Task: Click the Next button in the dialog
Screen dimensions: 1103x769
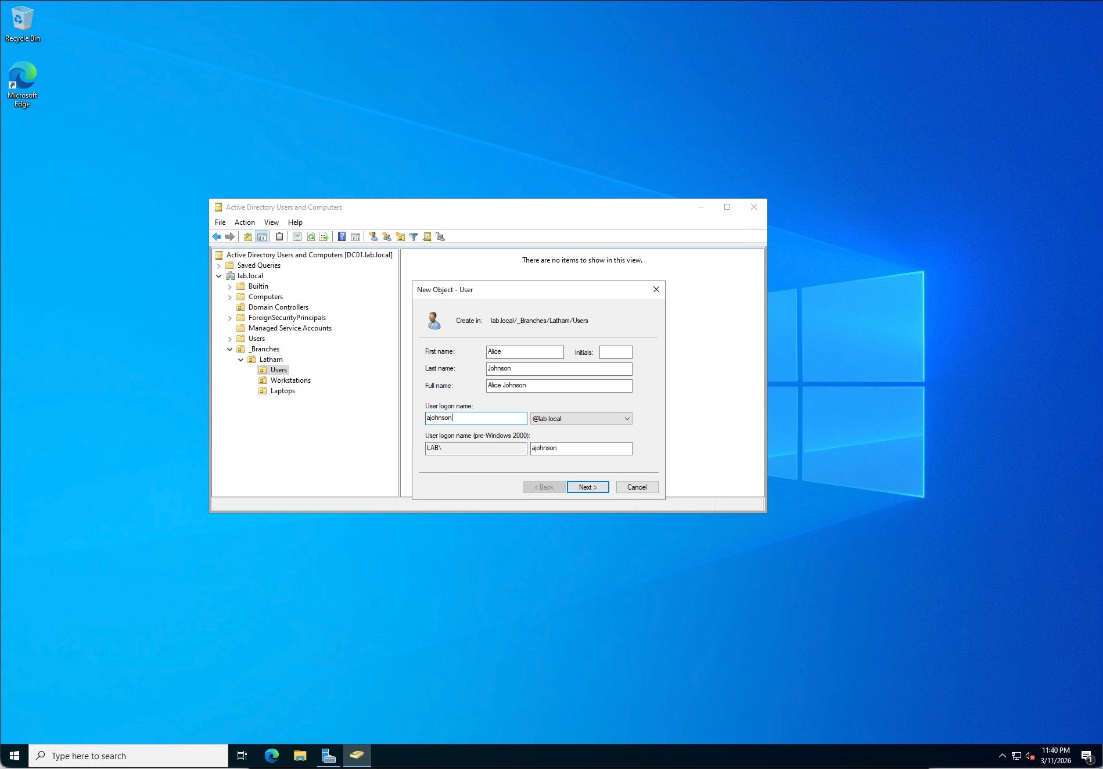Action: 588,487
